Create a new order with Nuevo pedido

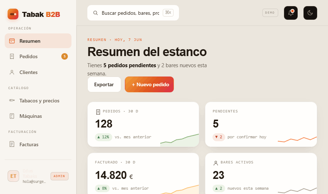[x=149, y=84]
